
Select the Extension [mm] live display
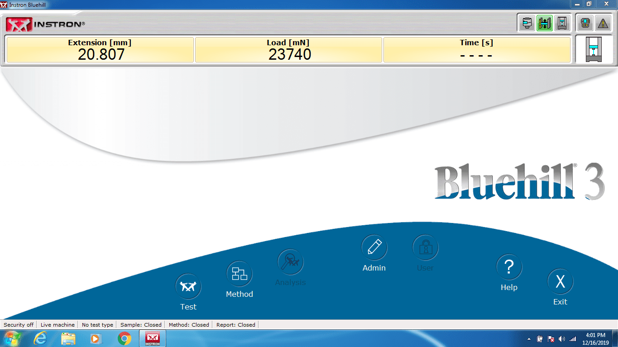[x=100, y=50]
